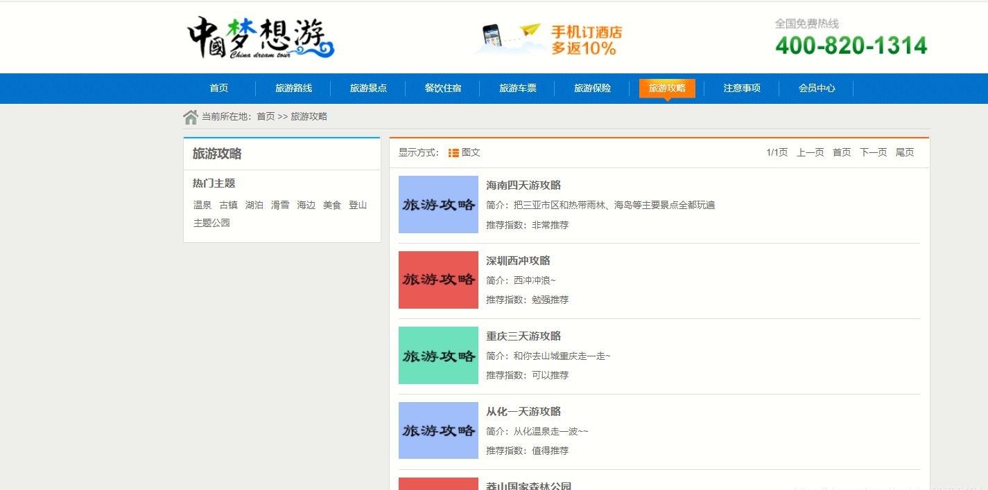Open 旅游景点 menu item

click(x=368, y=89)
